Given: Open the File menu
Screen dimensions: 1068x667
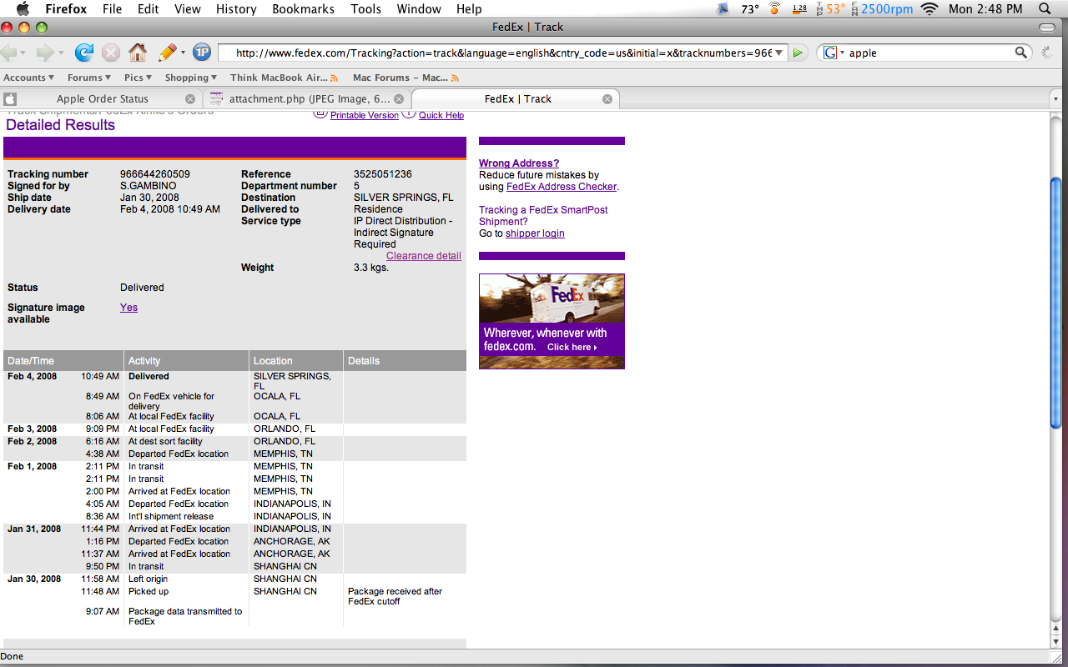Looking at the screenshot, I should click(x=112, y=9).
